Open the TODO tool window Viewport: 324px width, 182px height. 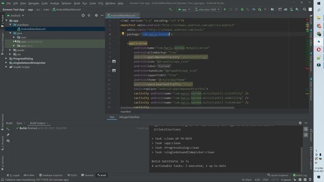click(x=72, y=175)
